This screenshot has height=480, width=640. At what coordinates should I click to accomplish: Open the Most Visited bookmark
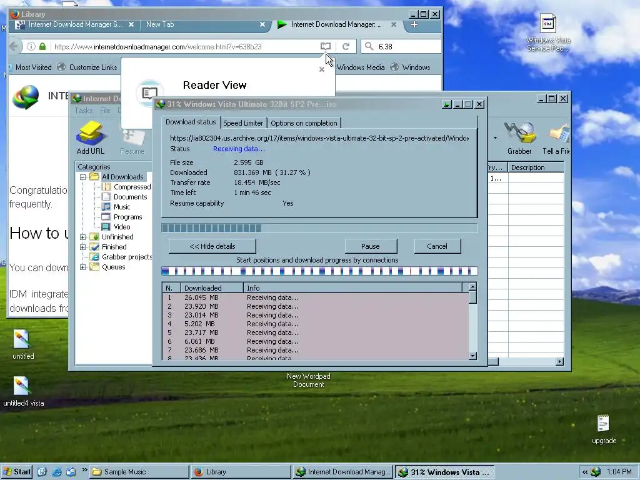(34, 67)
